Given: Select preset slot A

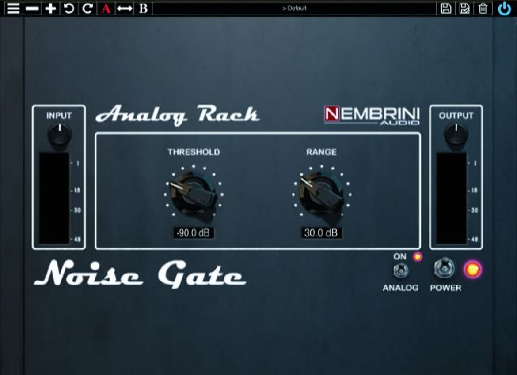Looking at the screenshot, I should [106, 8].
